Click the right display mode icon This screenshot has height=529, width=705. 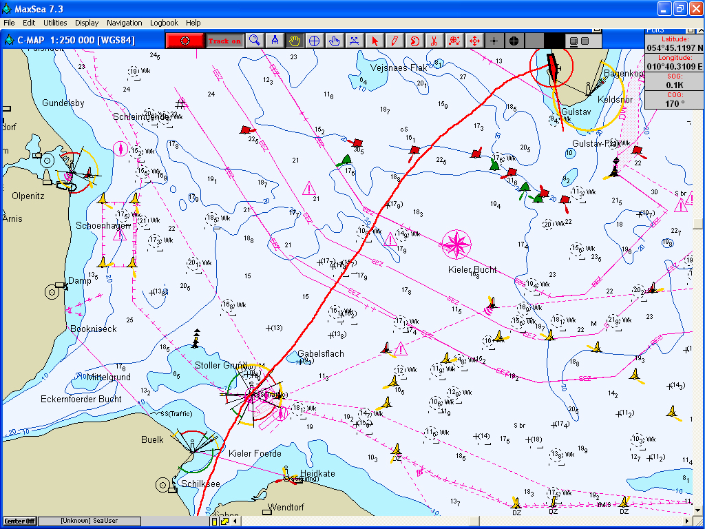[585, 41]
